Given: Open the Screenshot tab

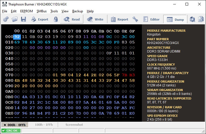Looking at the screenshot, I should click(x=74, y=125).
